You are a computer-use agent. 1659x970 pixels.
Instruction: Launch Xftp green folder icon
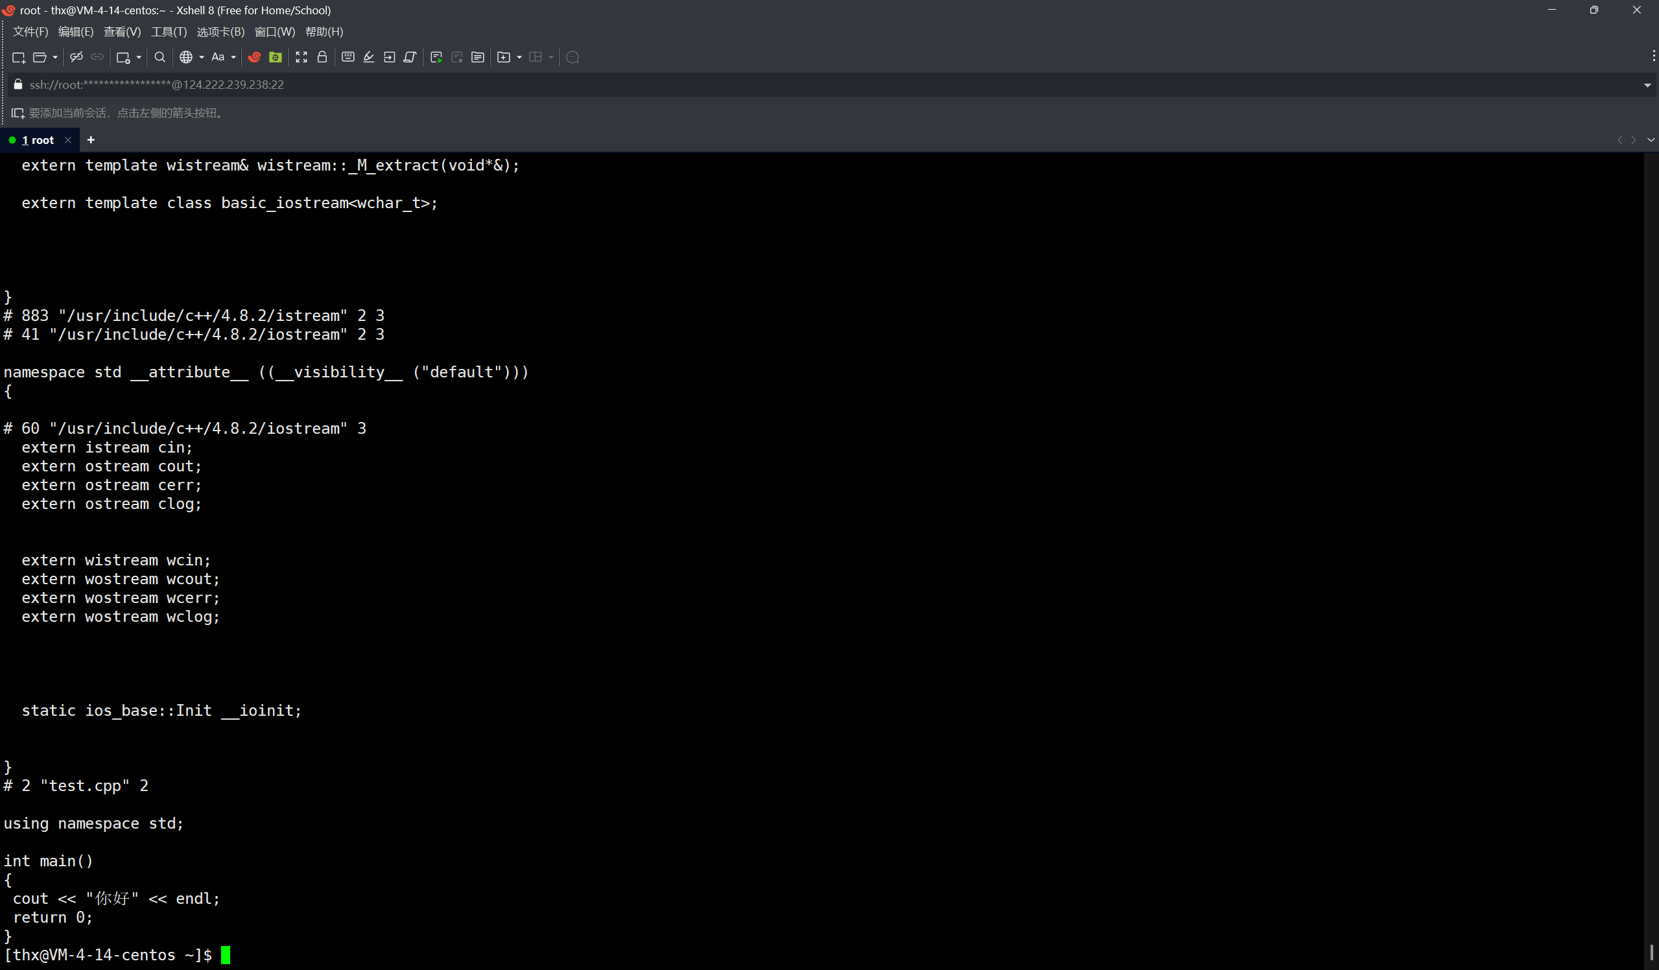coord(276,57)
